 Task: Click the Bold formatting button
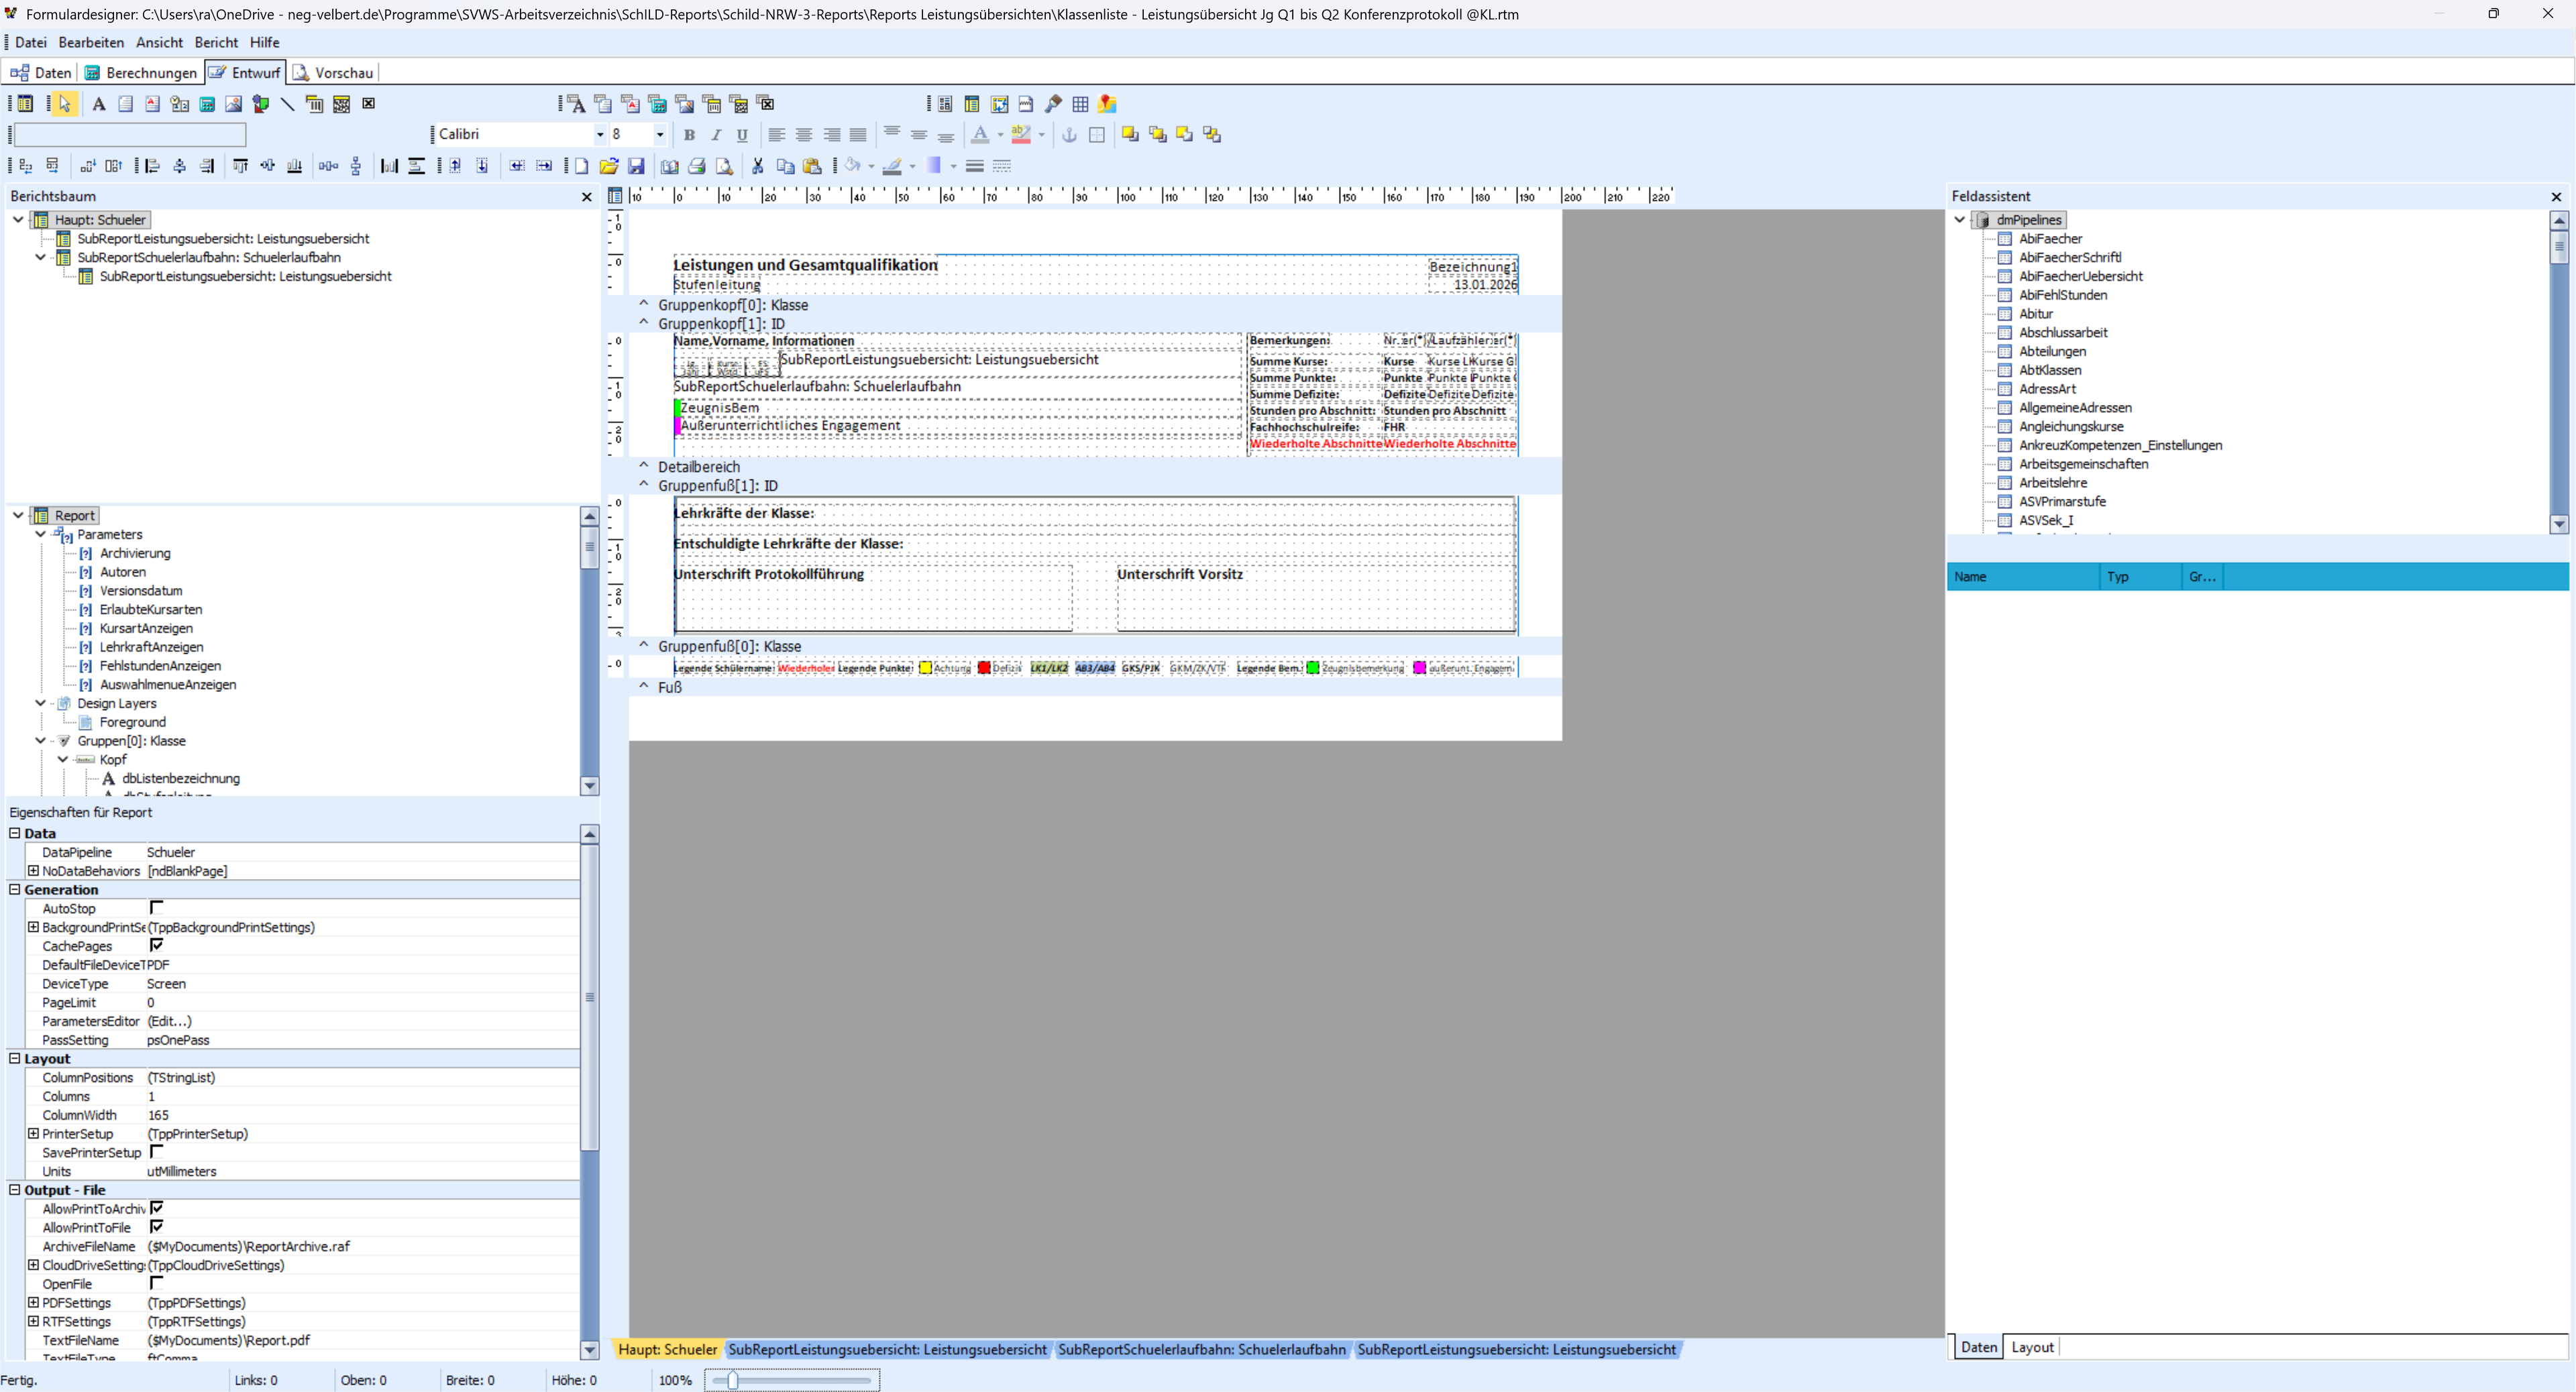point(689,135)
